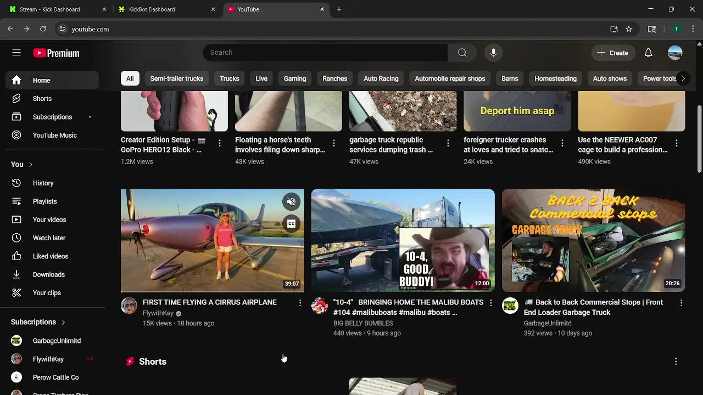703x395 pixels.
Task: Click the page vertical scrollbar
Action: (699, 140)
